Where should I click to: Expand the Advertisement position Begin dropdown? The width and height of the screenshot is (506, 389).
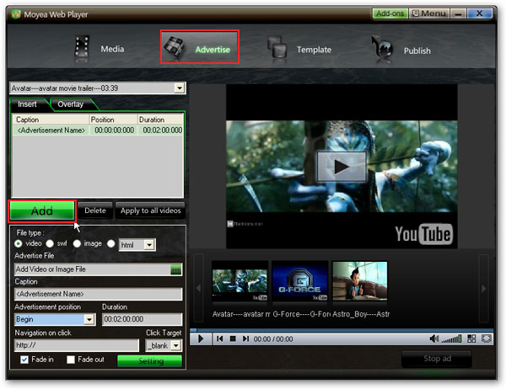89,319
